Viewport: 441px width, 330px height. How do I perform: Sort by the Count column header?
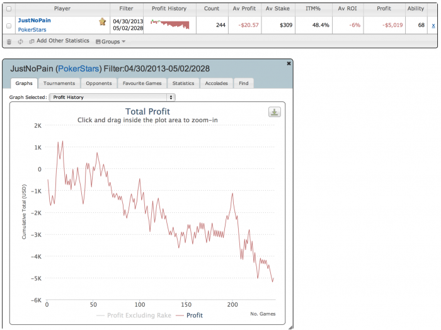[212, 8]
